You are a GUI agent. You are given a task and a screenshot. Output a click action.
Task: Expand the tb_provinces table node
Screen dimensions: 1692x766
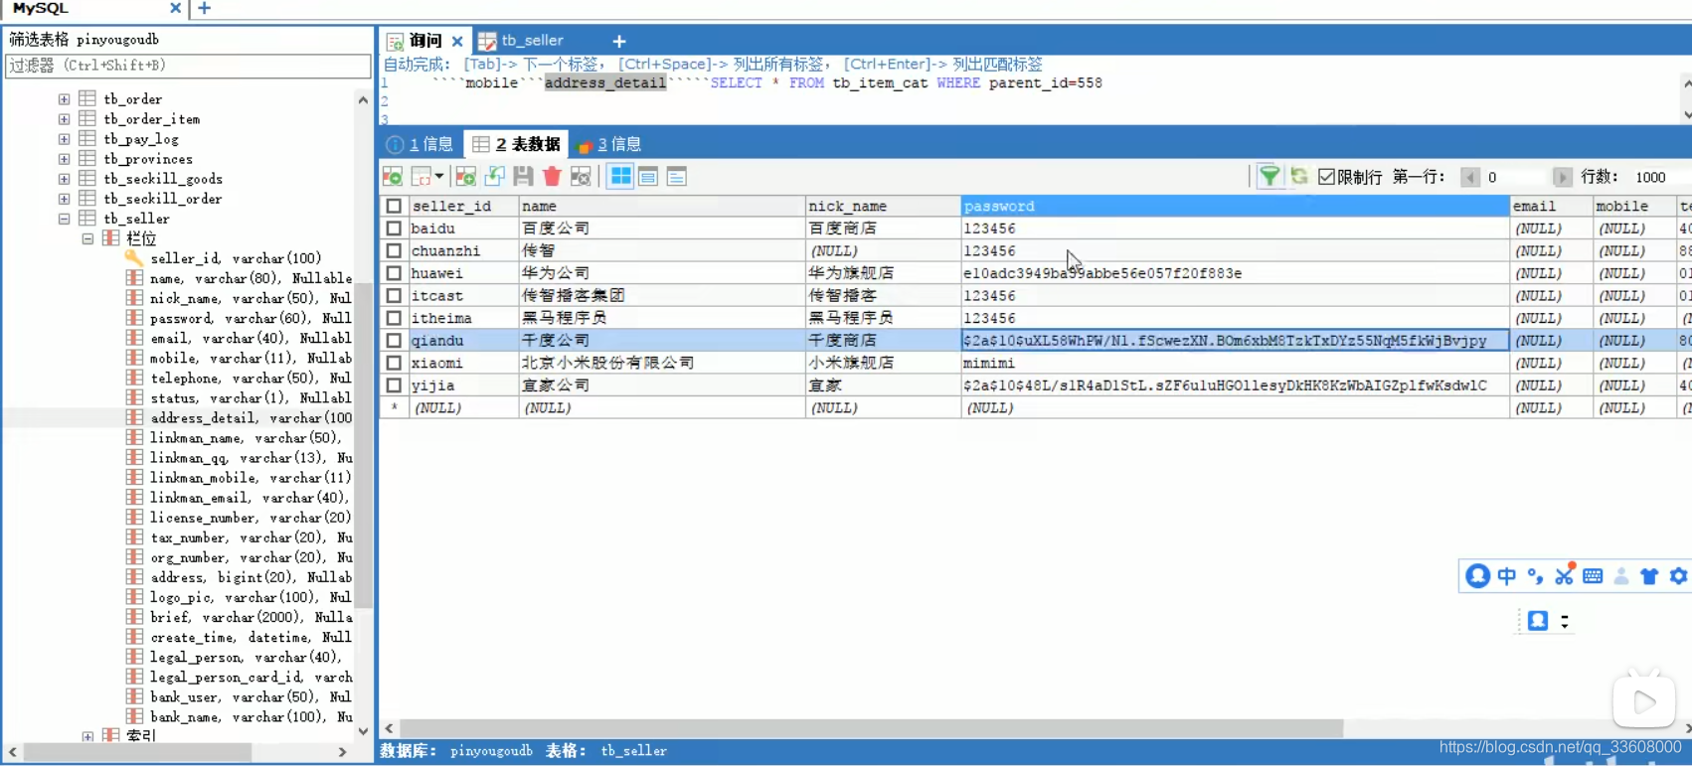pyautogui.click(x=64, y=159)
